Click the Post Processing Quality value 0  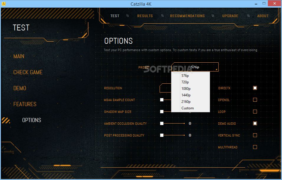tap(190, 135)
